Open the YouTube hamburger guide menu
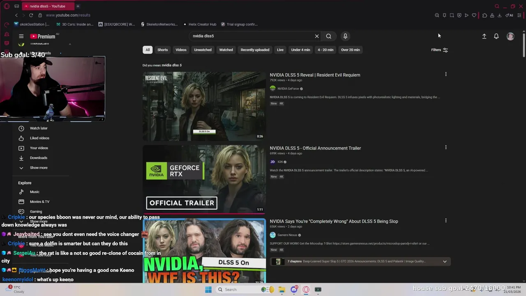 21,36
